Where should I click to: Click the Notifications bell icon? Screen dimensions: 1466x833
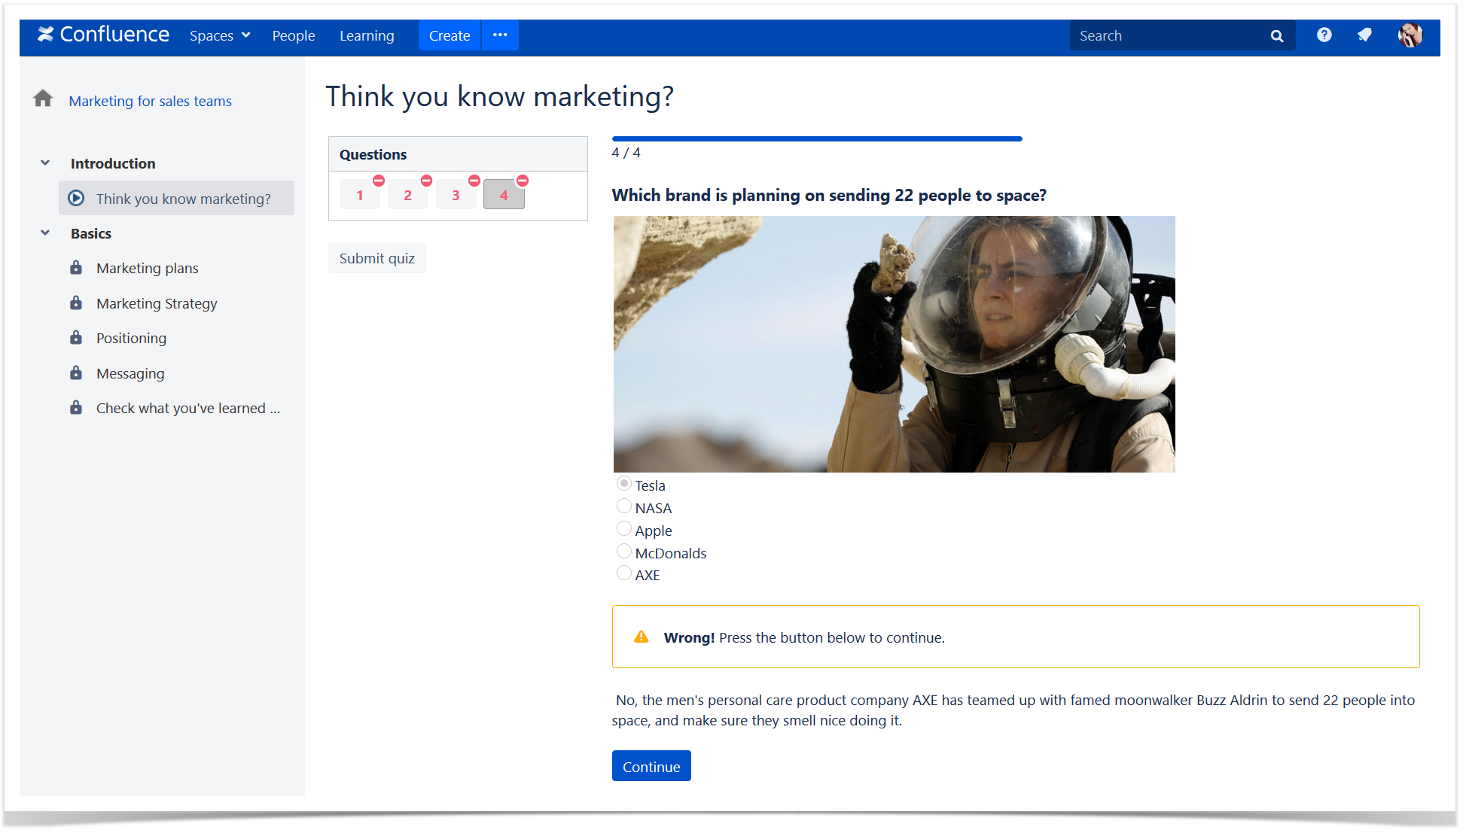(1365, 35)
